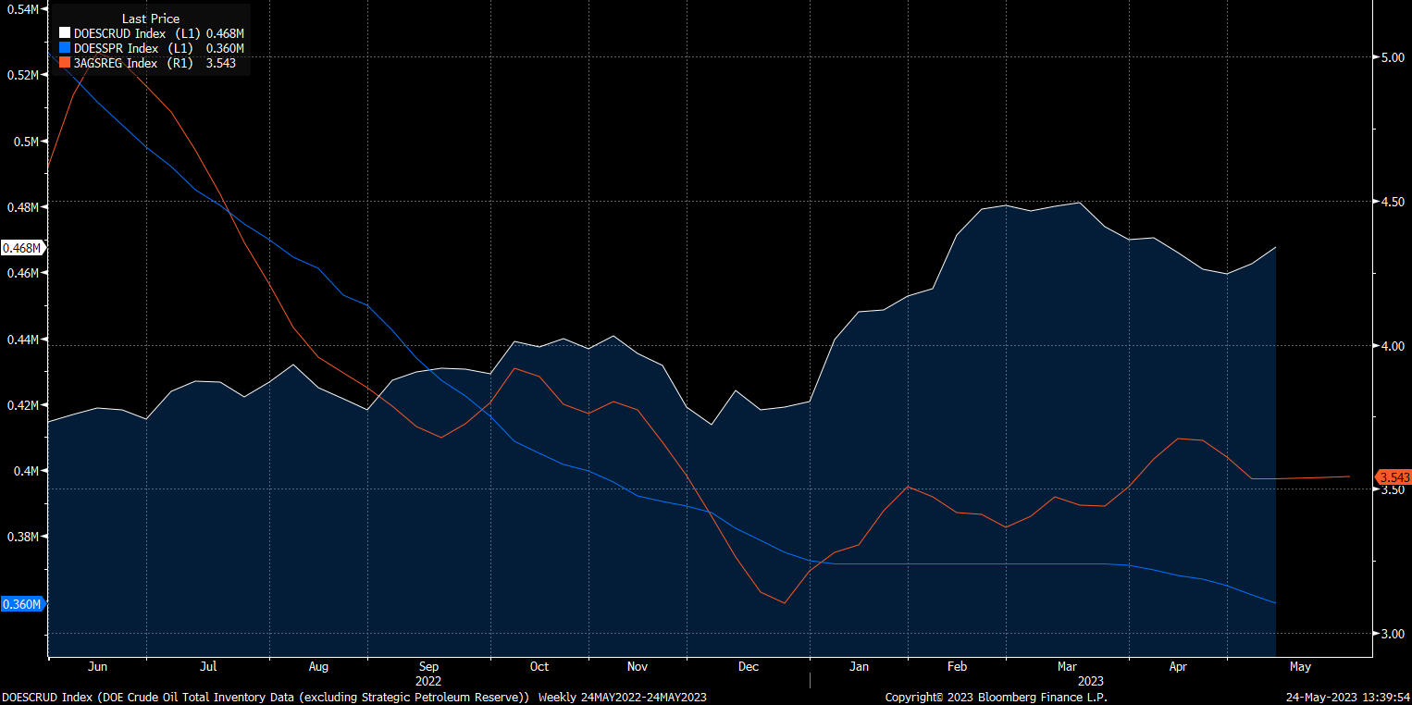
Task: Click the Feb month label
Action: (958, 666)
